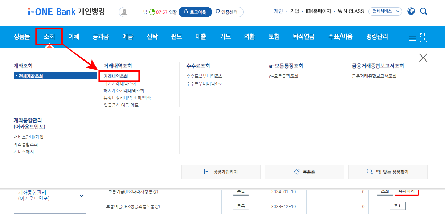Open site search with the magnifier icon
The image size is (445, 214).
[x=423, y=11]
